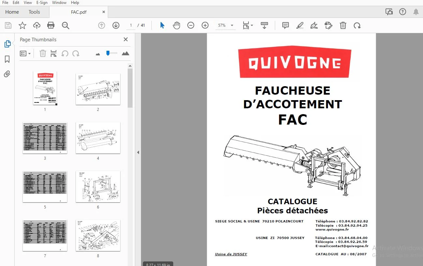
Task: Close the Page Thumbnails panel
Action: tap(126, 39)
